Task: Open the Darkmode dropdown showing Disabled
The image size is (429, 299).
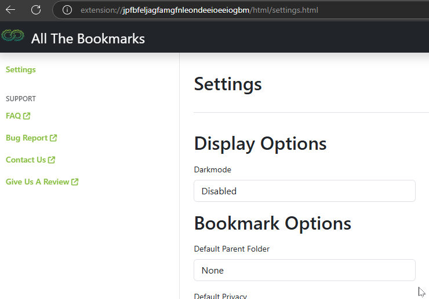Action: pos(304,191)
